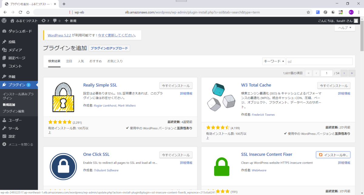Click the WordPress logo in admin bar
The image size is (364, 195).
[x=4, y=21]
